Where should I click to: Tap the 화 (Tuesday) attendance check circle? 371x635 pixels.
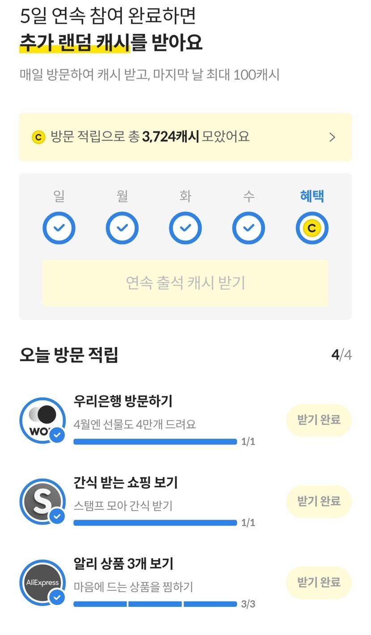185,228
